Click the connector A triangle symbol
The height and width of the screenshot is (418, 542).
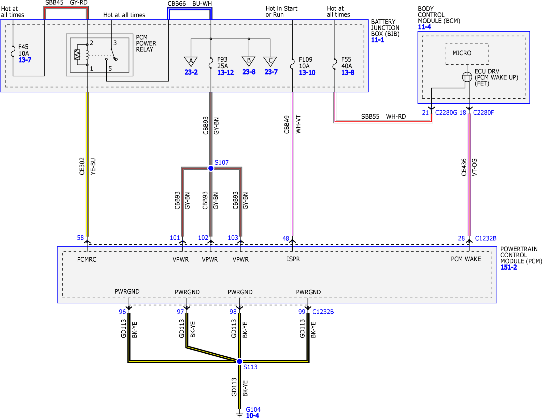191,61
